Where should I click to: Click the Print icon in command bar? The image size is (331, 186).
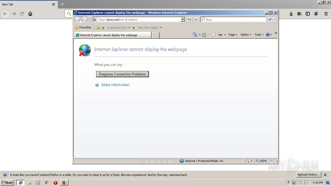point(220,35)
